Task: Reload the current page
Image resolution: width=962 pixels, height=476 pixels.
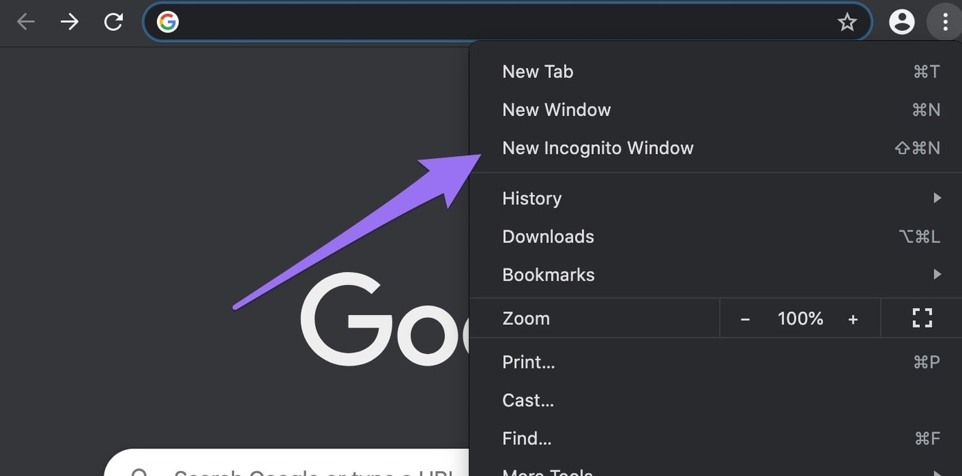Action: tap(113, 23)
